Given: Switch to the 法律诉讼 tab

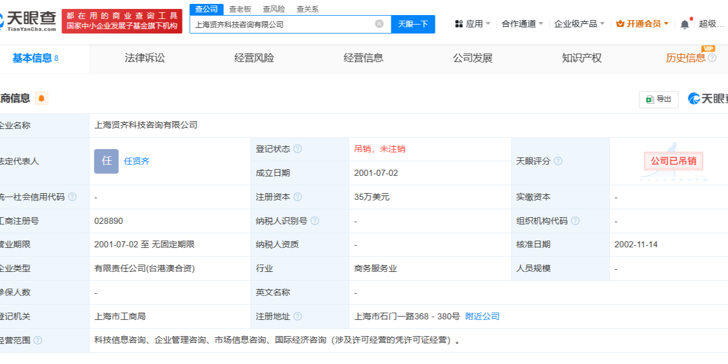Looking at the screenshot, I should (x=145, y=58).
